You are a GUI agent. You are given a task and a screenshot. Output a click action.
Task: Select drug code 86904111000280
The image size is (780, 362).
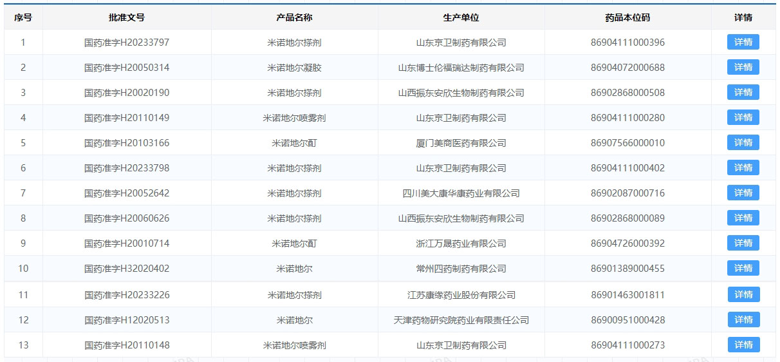pyautogui.click(x=627, y=118)
